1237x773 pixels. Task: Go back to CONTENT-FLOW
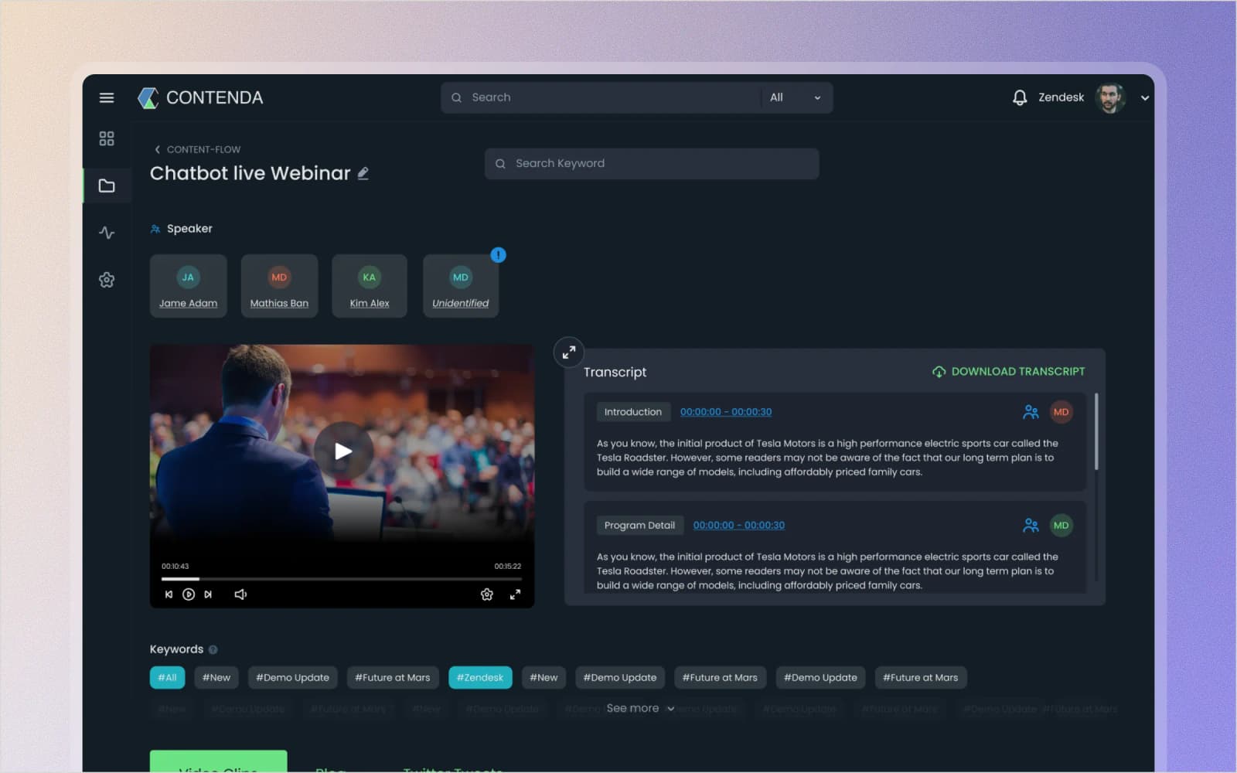tap(197, 149)
